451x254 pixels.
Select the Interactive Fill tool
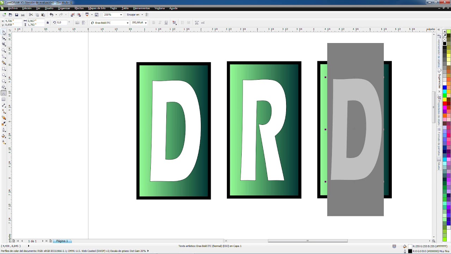tap(4, 142)
